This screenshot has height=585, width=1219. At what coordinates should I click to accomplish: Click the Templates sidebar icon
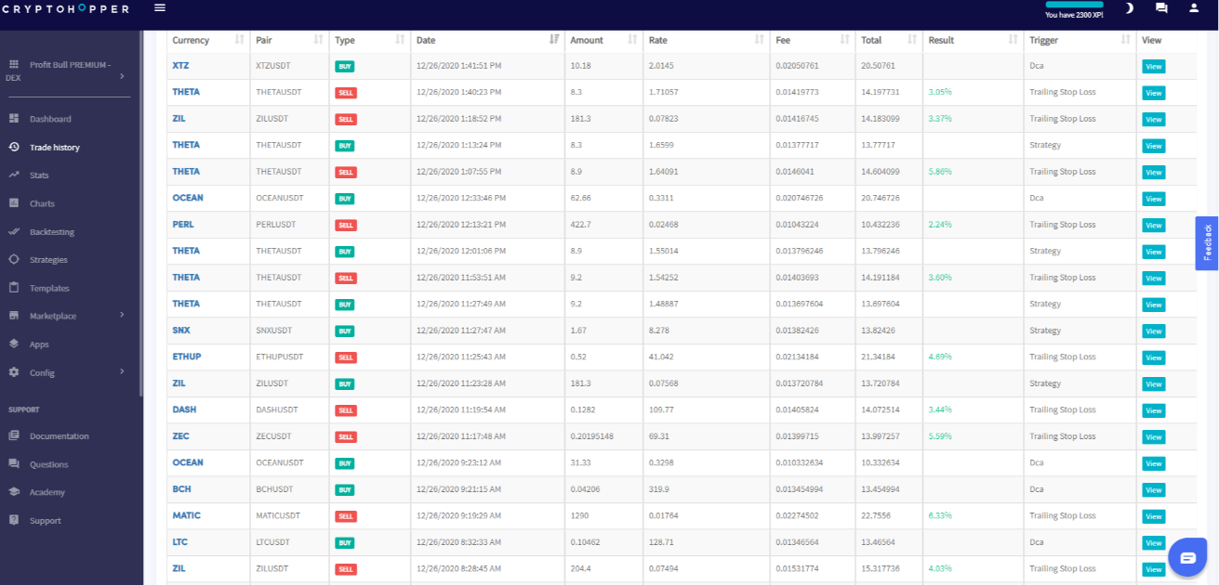pos(14,288)
